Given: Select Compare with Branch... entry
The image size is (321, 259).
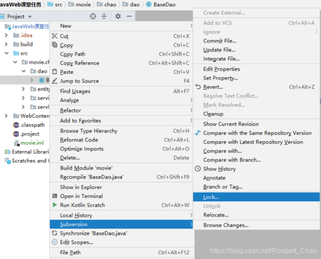Looking at the screenshot, I should [x=232, y=160].
